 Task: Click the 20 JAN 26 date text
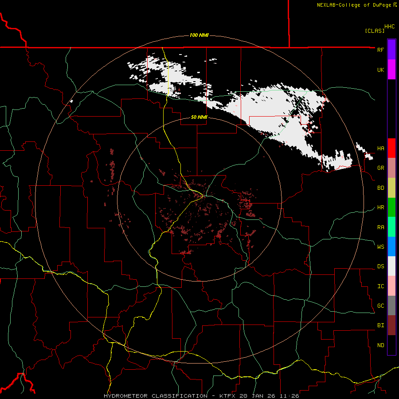[x=258, y=396]
